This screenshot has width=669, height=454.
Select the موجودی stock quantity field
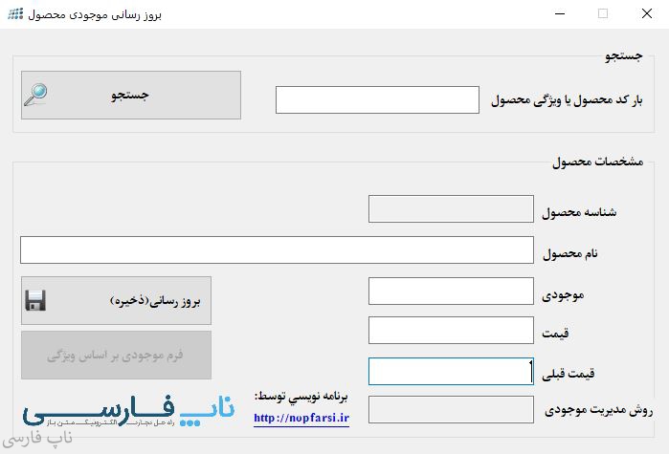pyautogui.click(x=450, y=292)
